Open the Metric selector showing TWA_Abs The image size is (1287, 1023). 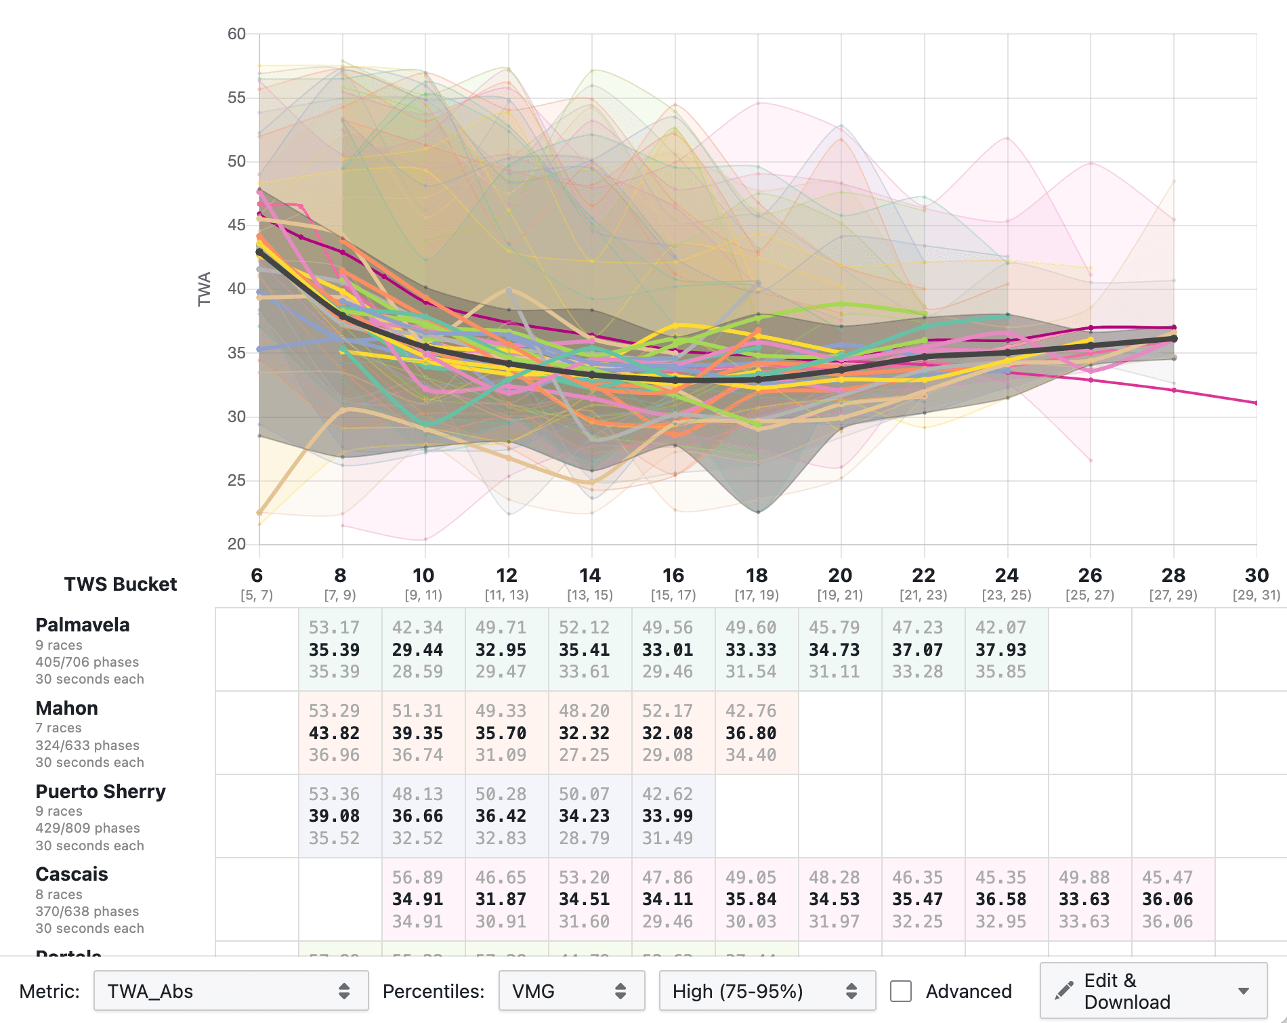click(x=230, y=990)
